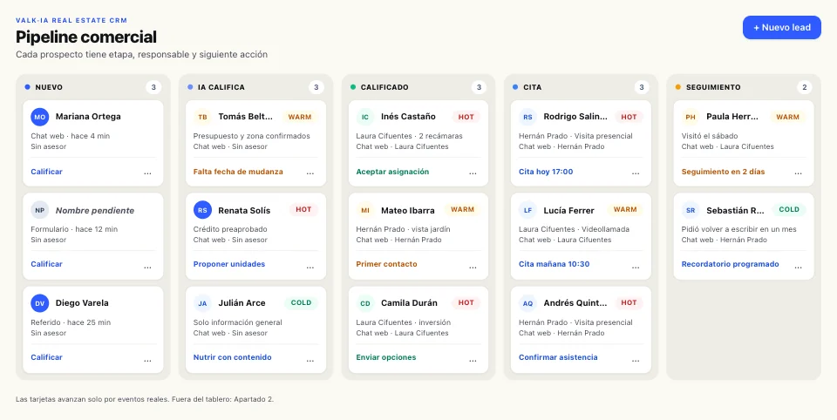The height and width of the screenshot is (420, 837).
Task: Click the COLD tag on Julián Arce
Action: pos(301,302)
